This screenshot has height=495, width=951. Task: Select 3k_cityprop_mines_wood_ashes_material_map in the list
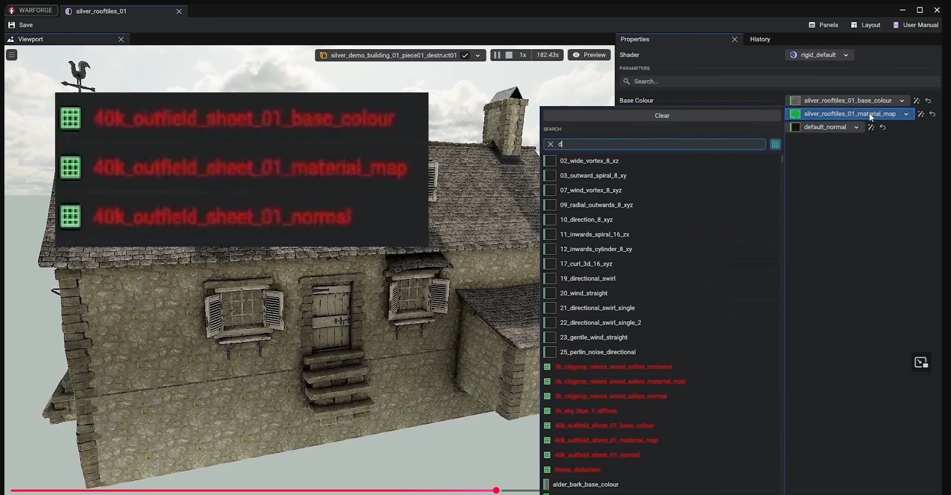(x=662, y=382)
